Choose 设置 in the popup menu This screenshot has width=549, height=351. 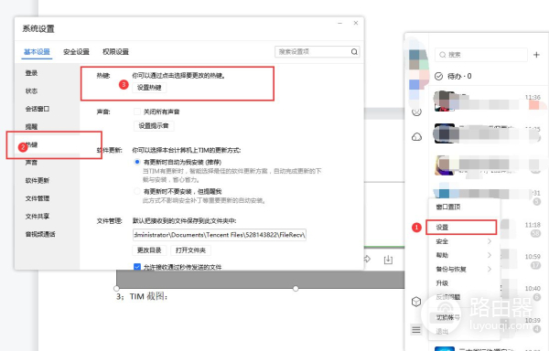click(461, 228)
